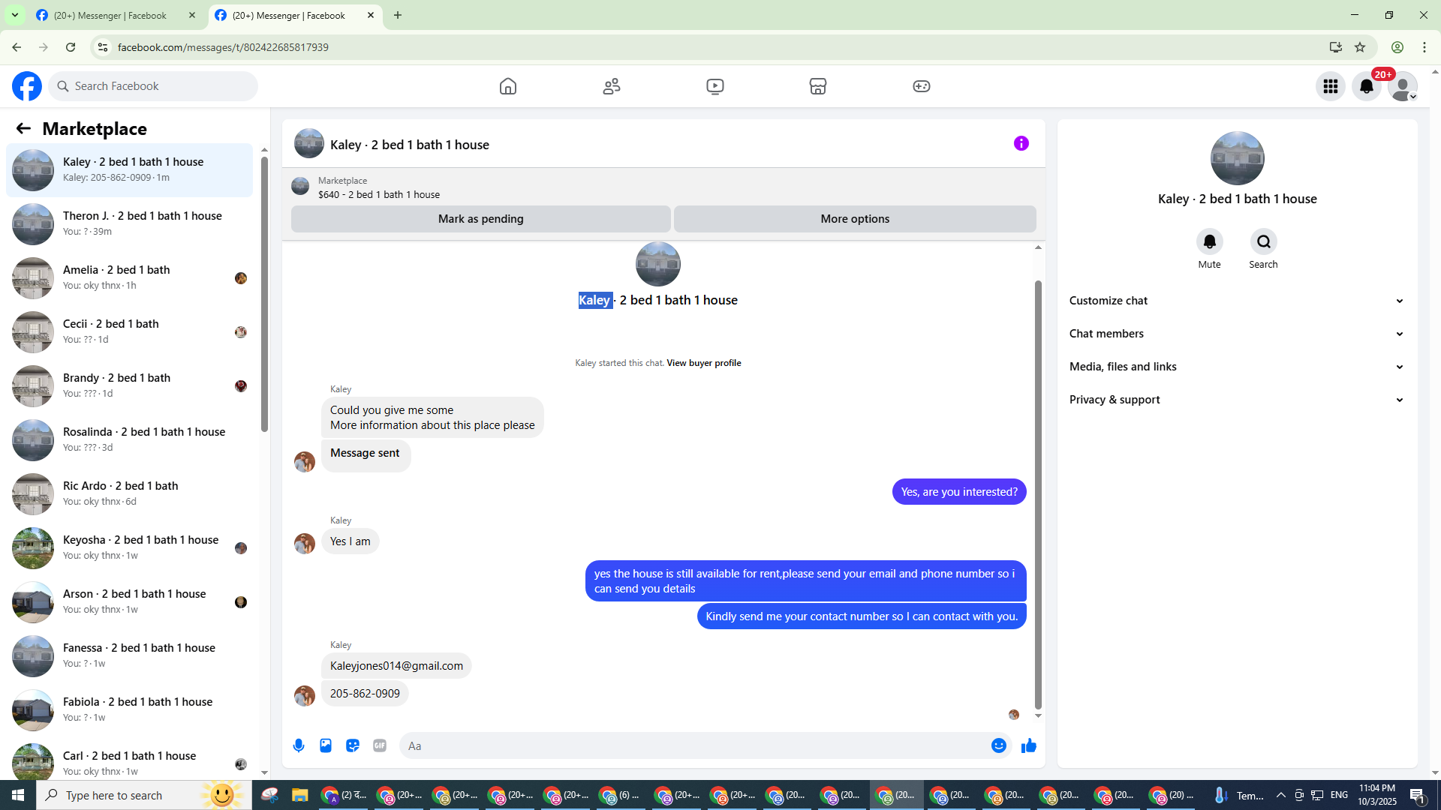Open Carl conversation
The width and height of the screenshot is (1441, 810).
coord(130,759)
